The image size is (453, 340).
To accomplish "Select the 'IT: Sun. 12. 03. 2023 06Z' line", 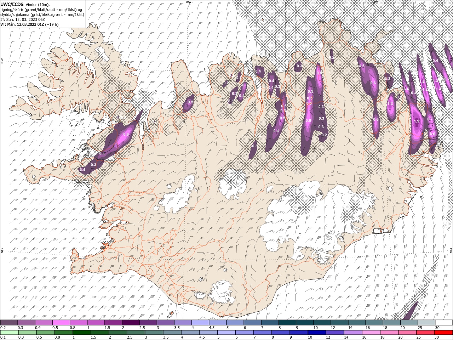I will click(22, 19).
